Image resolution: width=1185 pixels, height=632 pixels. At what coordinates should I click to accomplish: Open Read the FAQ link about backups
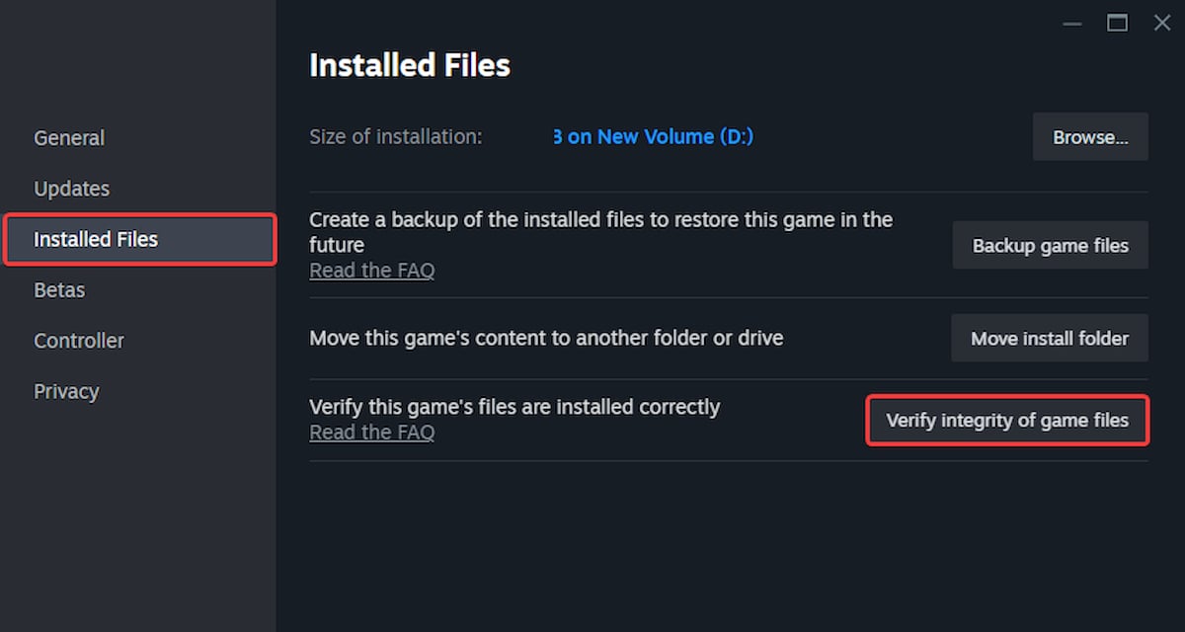pyautogui.click(x=371, y=271)
